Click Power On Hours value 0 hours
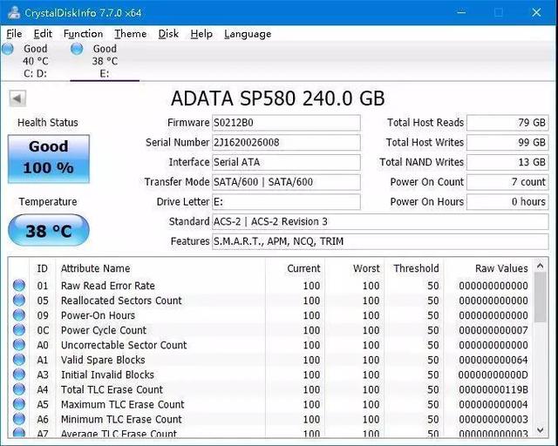The width and height of the screenshot is (558, 446). (507, 202)
